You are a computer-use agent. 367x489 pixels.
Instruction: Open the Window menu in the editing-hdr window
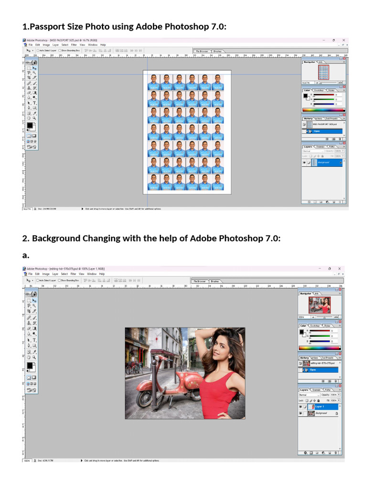pyautogui.click(x=92, y=274)
